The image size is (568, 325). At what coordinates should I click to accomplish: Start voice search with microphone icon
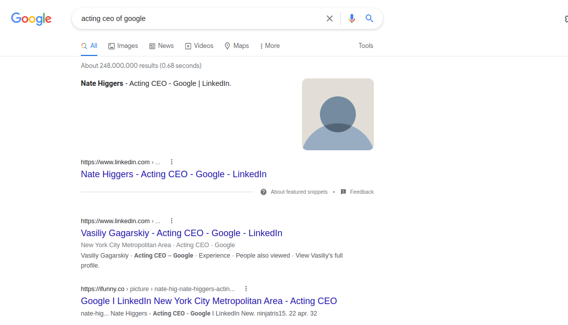351,18
